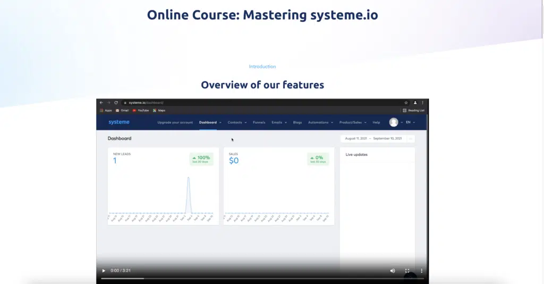Screen dimensions: 544x284
Task: Mute the video with the speaker icon
Action: tap(393, 271)
